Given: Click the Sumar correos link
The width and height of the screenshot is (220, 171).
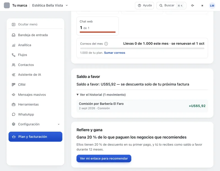Looking at the screenshot, I should tap(114, 53).
